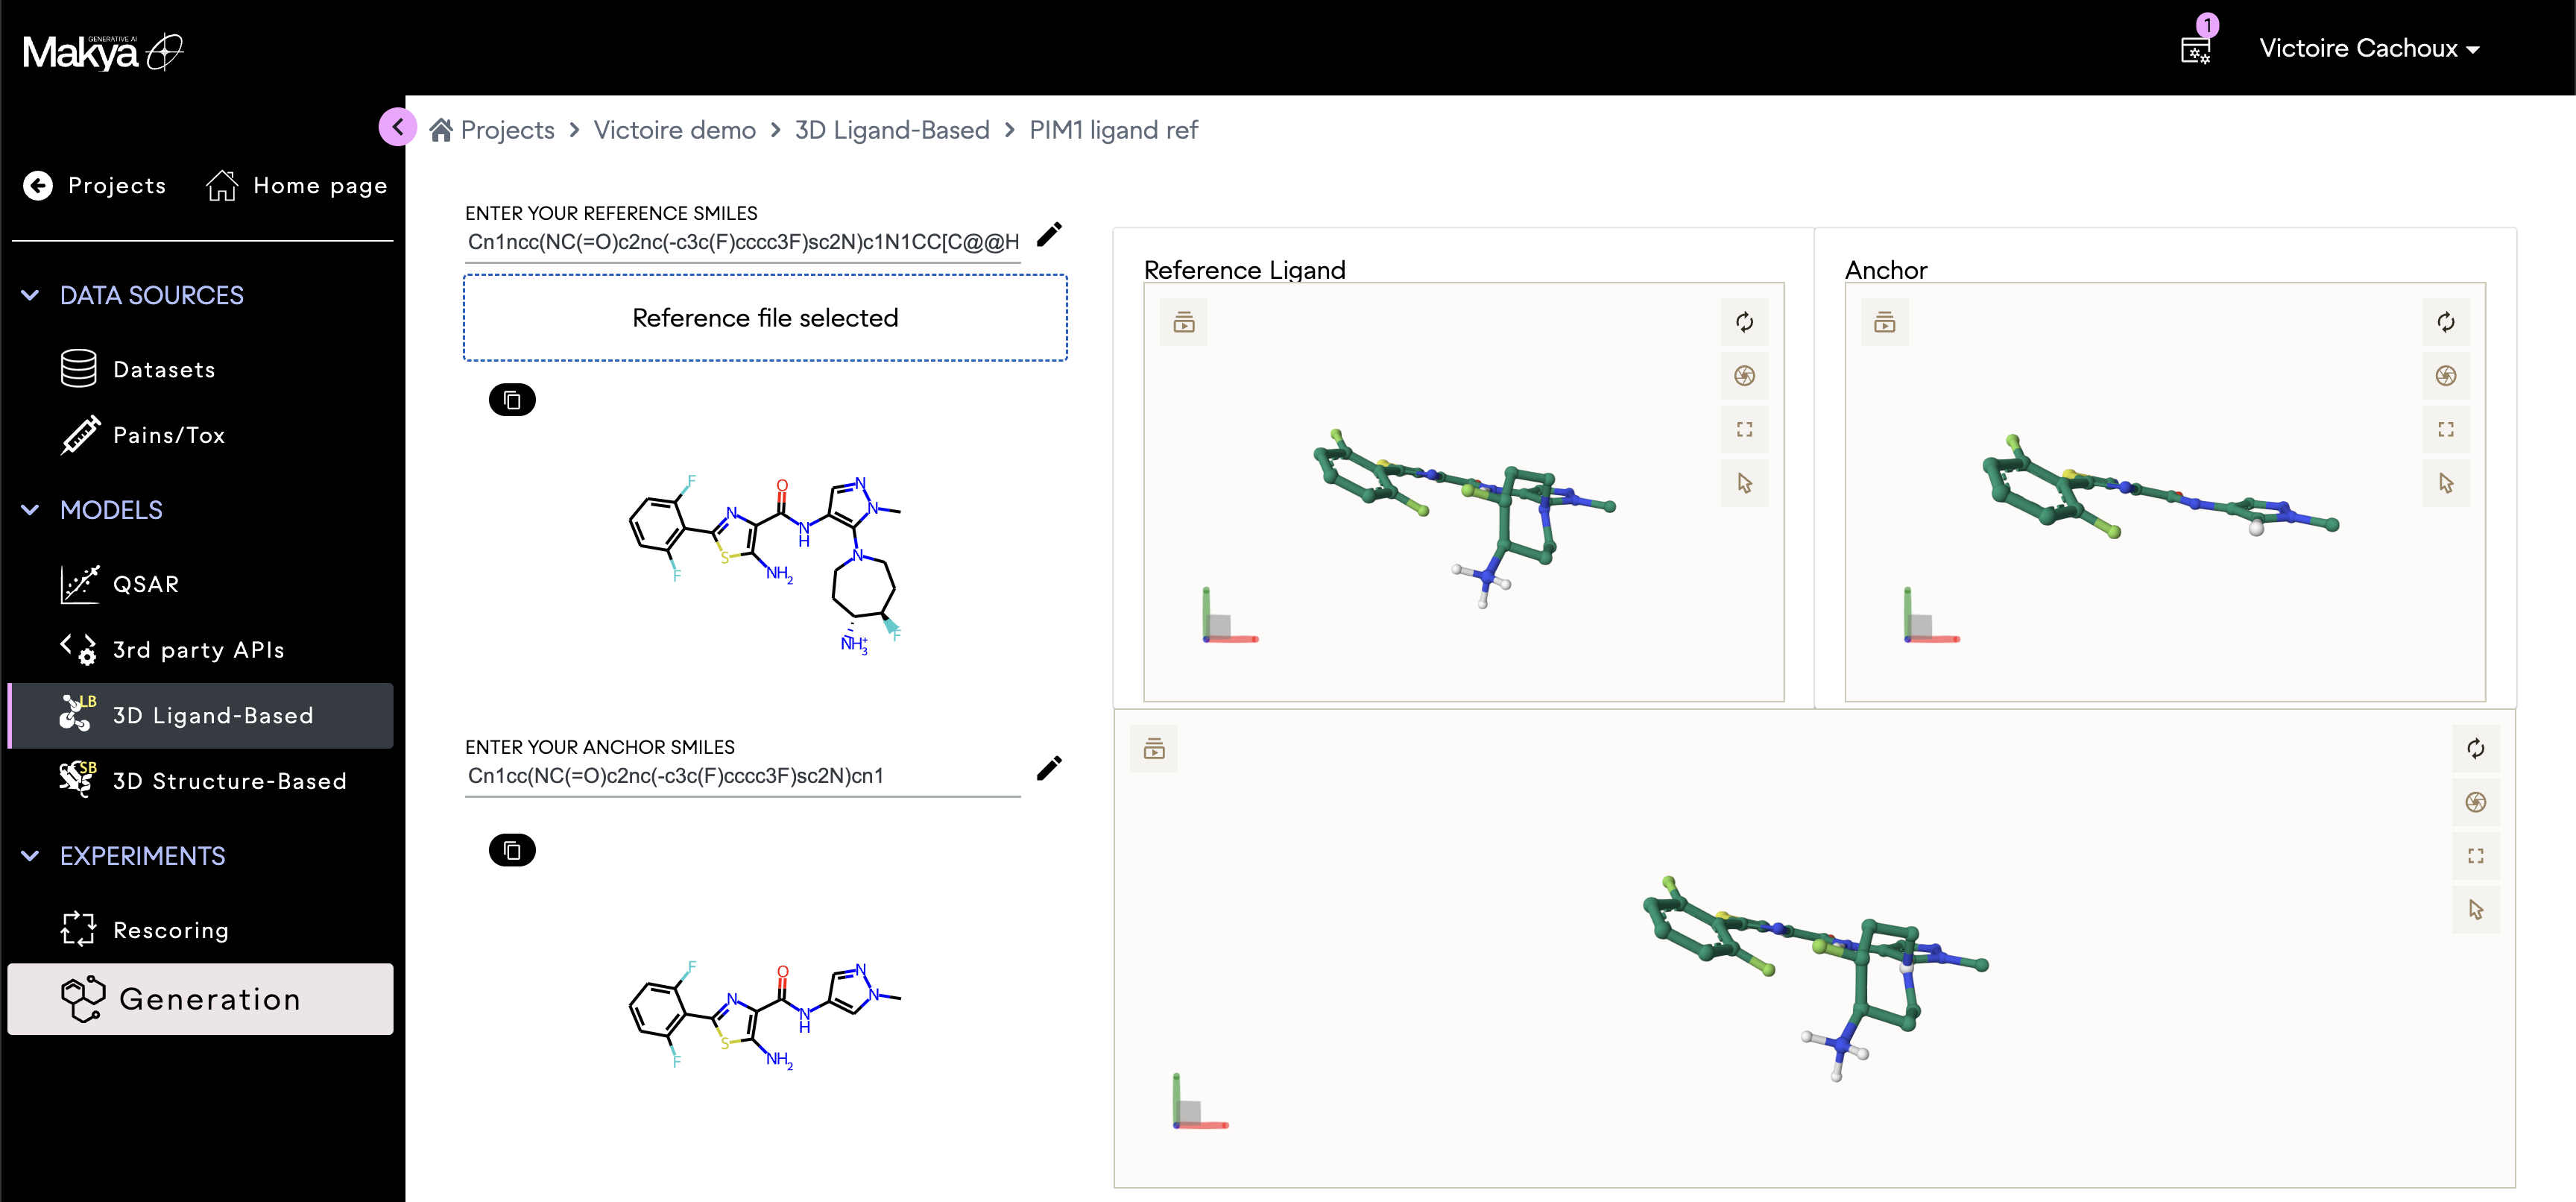Image resolution: width=2576 pixels, height=1202 pixels.
Task: Open Victoire Cachoux user dropdown
Action: [x=2368, y=48]
